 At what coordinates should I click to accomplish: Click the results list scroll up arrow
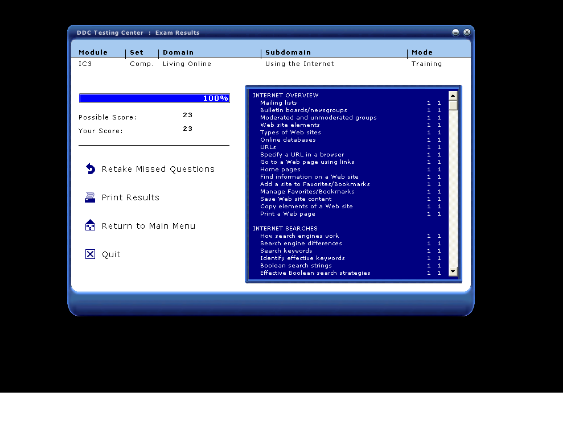[x=453, y=96]
